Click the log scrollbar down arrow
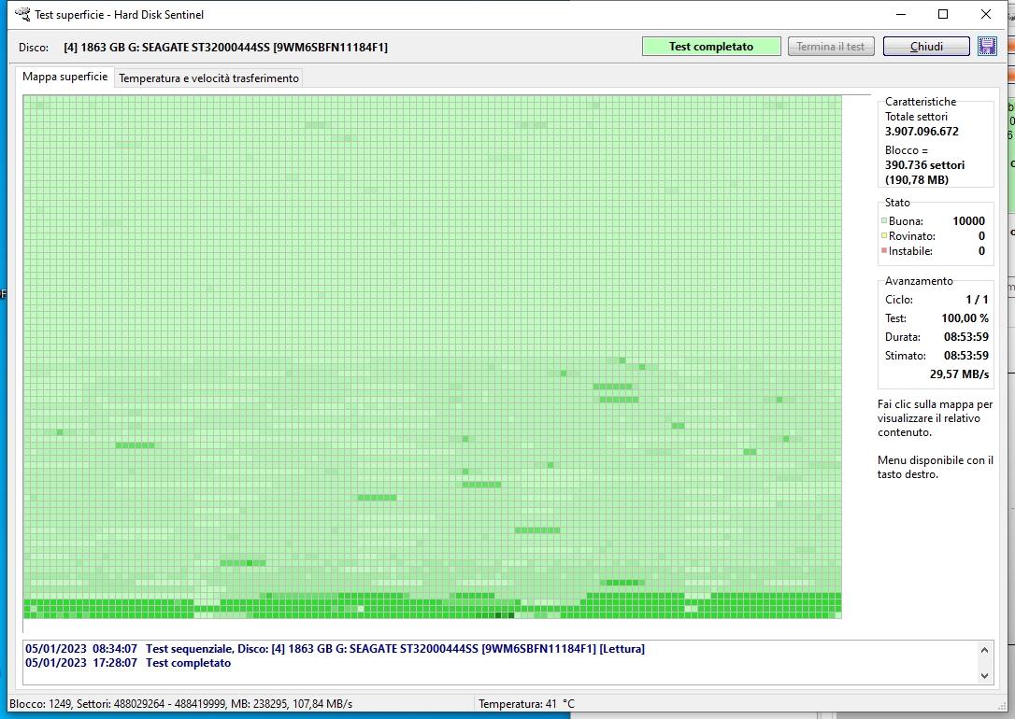The image size is (1015, 719). (984, 676)
